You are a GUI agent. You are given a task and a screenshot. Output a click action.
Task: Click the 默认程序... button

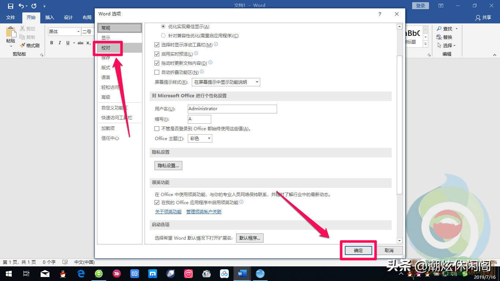click(x=250, y=238)
